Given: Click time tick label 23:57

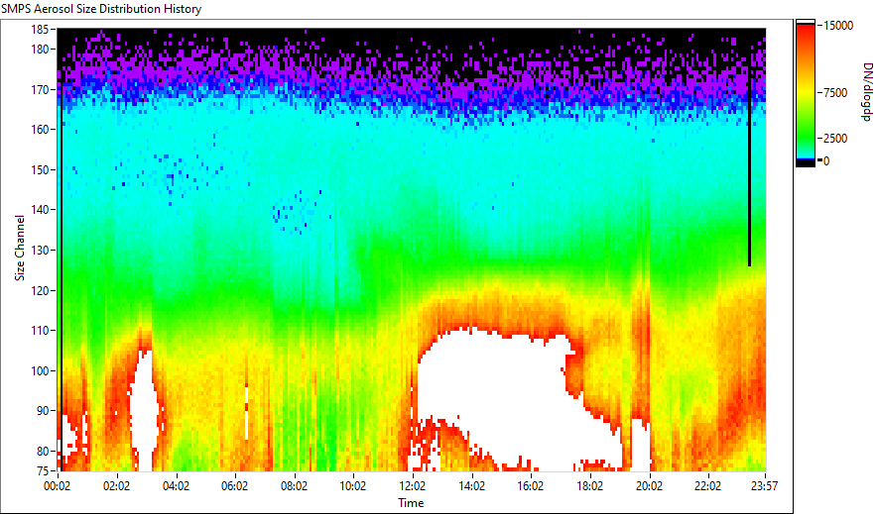Looking at the screenshot, I should click(x=765, y=486).
